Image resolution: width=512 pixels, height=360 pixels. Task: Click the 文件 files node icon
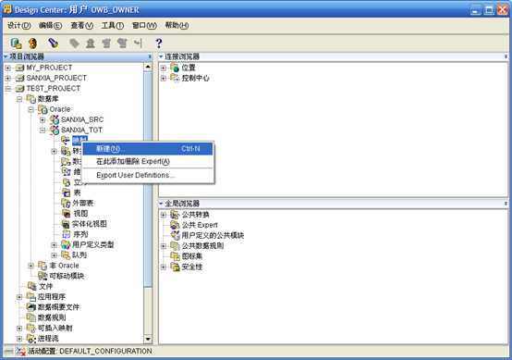click(x=31, y=287)
